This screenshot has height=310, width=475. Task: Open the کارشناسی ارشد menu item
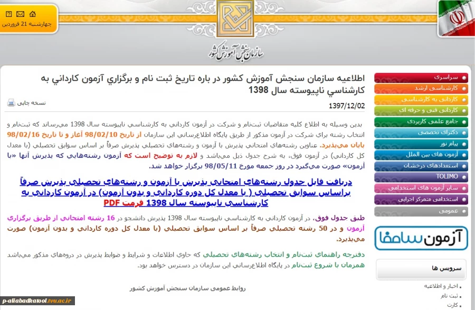click(x=421, y=89)
